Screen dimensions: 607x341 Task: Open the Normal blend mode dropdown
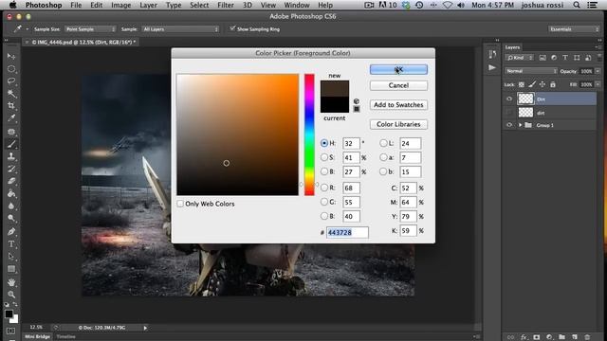[x=531, y=71]
